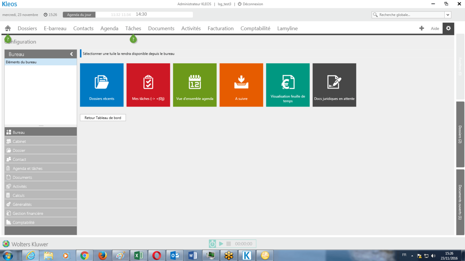Open the Recherche globale dropdown arrow
Viewport: 465px width, 261px height.
click(x=448, y=15)
